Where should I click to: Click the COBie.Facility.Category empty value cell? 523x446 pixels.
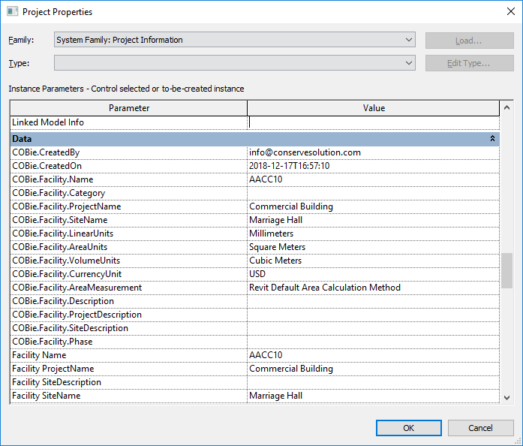tap(373, 193)
